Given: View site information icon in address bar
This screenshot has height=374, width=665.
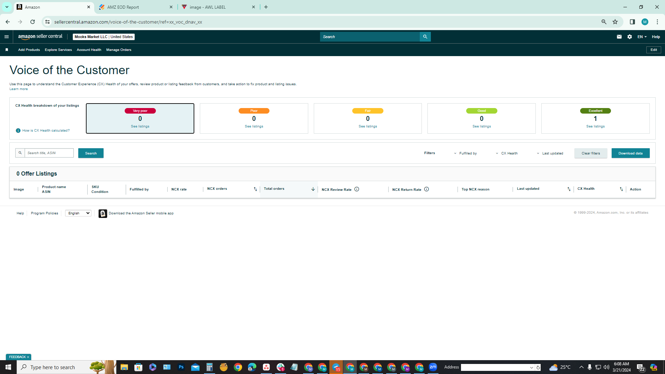Looking at the screenshot, I should pos(47,22).
